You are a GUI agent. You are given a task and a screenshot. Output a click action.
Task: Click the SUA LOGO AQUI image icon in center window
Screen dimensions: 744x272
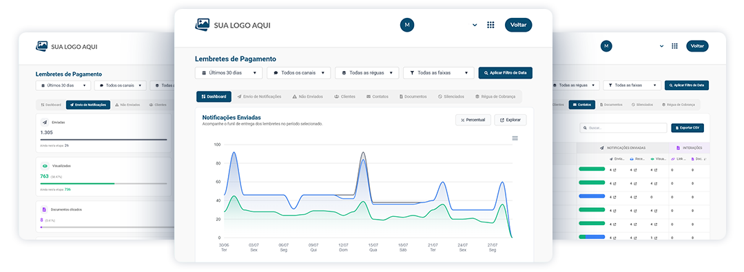coord(202,25)
